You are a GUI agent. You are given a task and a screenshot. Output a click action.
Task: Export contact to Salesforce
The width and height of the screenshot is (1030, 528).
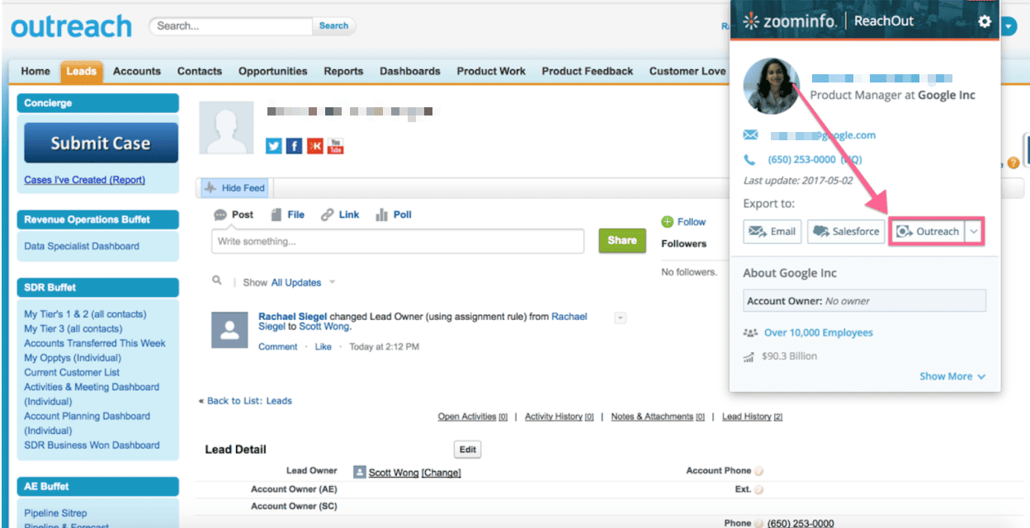pos(846,232)
